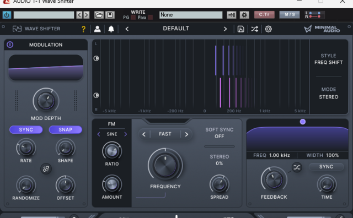Screen dimensions: 353x218
Task: Click the Minimal Audio logo
Action: tap(322, 29)
